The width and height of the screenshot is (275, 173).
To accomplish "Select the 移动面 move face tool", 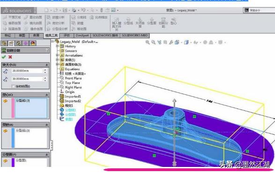I will 79,29.
